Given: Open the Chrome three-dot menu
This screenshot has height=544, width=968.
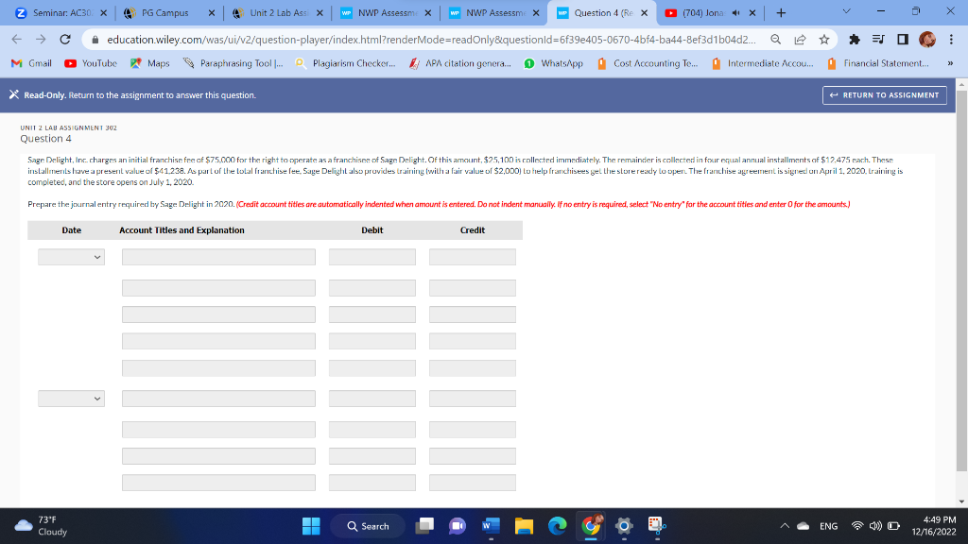Looking at the screenshot, I should coord(951,40).
